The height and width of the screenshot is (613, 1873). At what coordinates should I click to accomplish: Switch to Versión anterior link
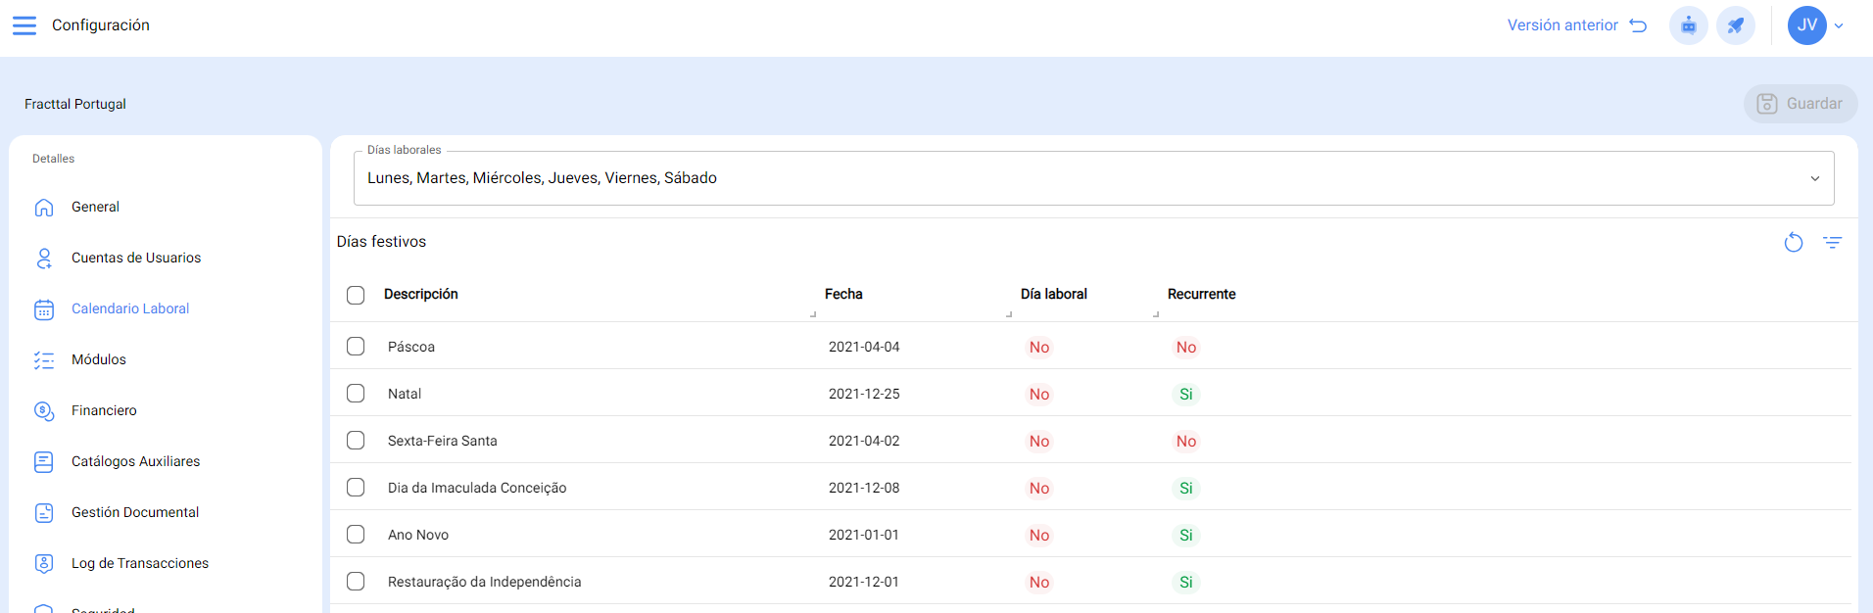point(1576,25)
